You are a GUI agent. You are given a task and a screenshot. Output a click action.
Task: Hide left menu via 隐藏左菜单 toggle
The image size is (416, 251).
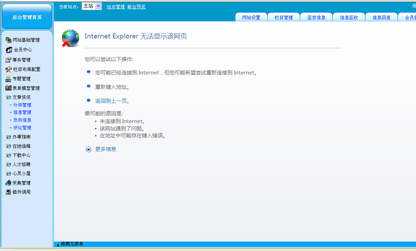point(70,244)
